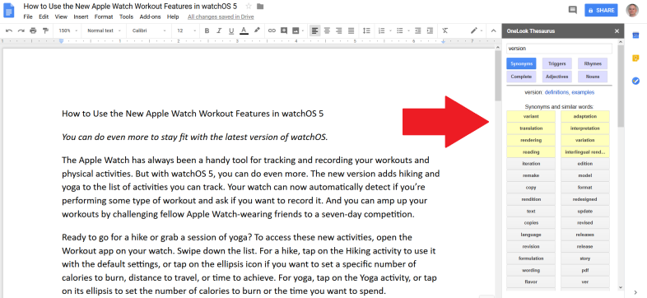Insert an image from the toolbar

coord(296,30)
